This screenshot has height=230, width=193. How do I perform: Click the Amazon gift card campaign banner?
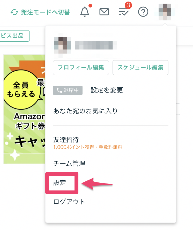[x=24, y=109]
